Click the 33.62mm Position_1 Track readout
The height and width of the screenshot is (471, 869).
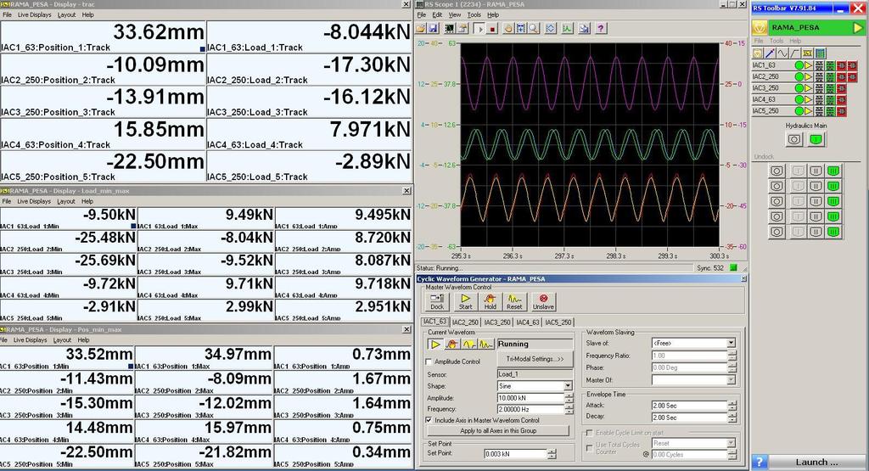tap(103, 37)
